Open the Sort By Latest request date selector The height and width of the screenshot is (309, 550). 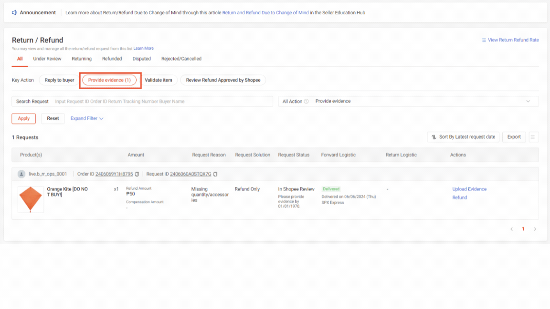click(x=463, y=137)
